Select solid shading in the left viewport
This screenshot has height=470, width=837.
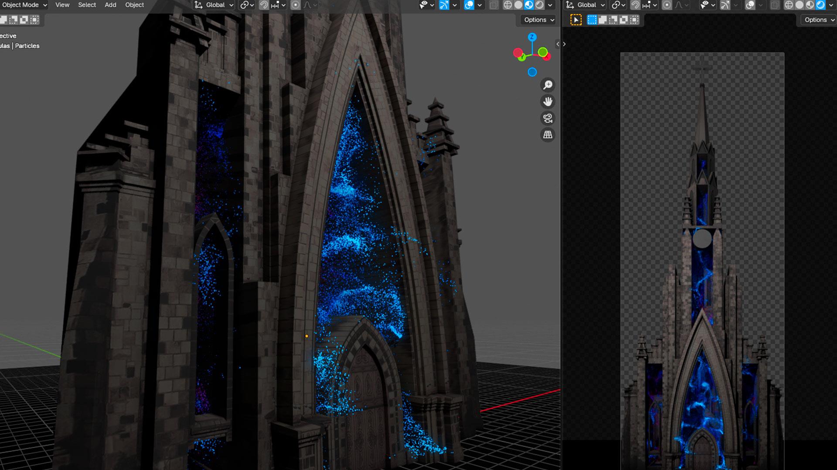pyautogui.click(x=518, y=5)
